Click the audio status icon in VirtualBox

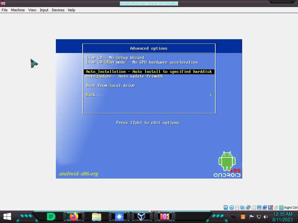pyautogui.click(x=242, y=207)
